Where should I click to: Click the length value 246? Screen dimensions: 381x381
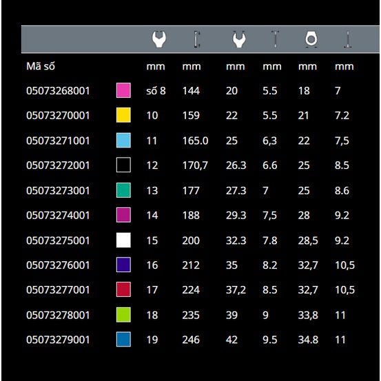tap(191, 340)
